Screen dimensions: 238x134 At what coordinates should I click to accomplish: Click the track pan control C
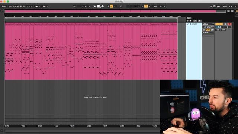point(227,27)
